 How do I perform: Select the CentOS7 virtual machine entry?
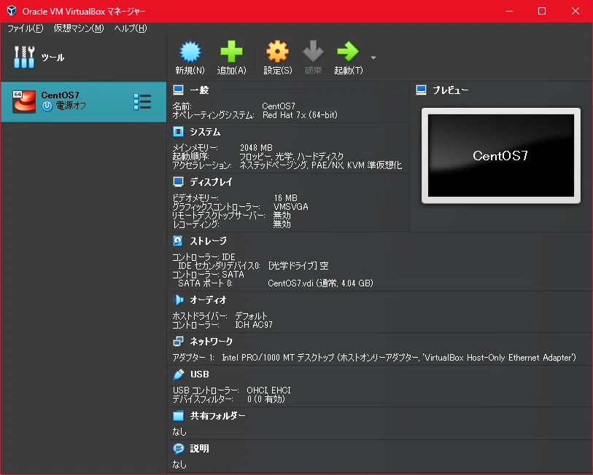point(84,102)
